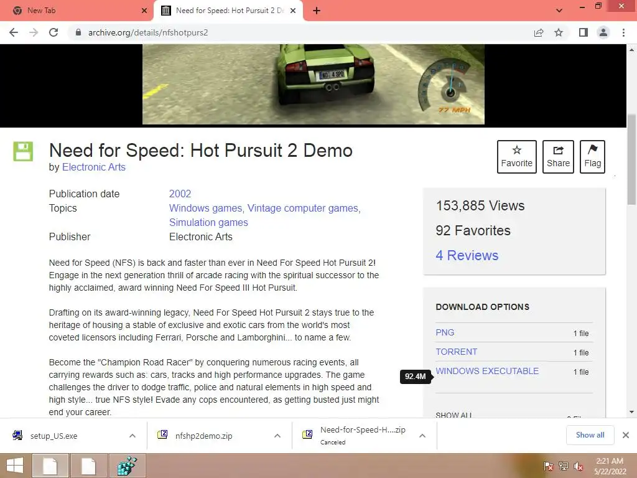Open the browser side panel
Screen dimensions: 637x478
coord(584,32)
